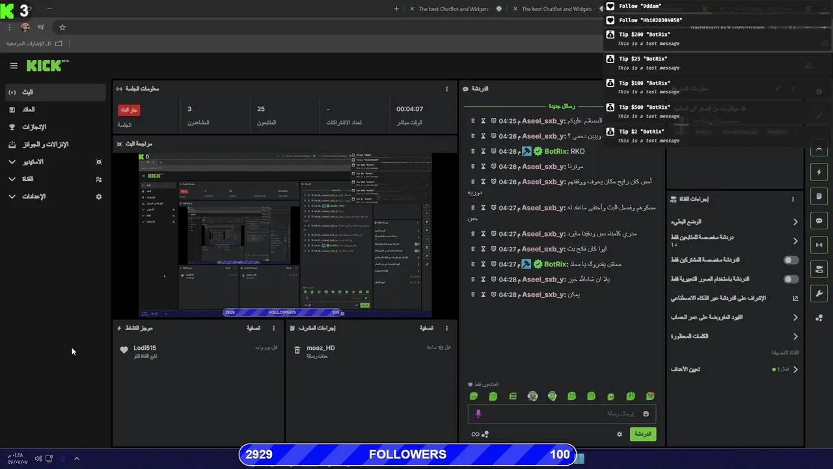Expand the الإعدادات settings section chevron
Viewport: 833px width, 469px height.
pyautogui.click(x=12, y=196)
